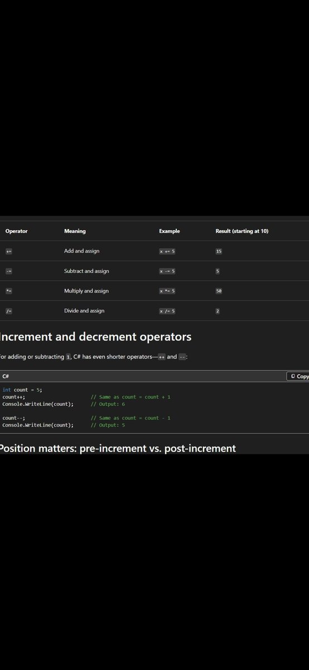Click the 'x /= 5' example code

tap(167, 311)
